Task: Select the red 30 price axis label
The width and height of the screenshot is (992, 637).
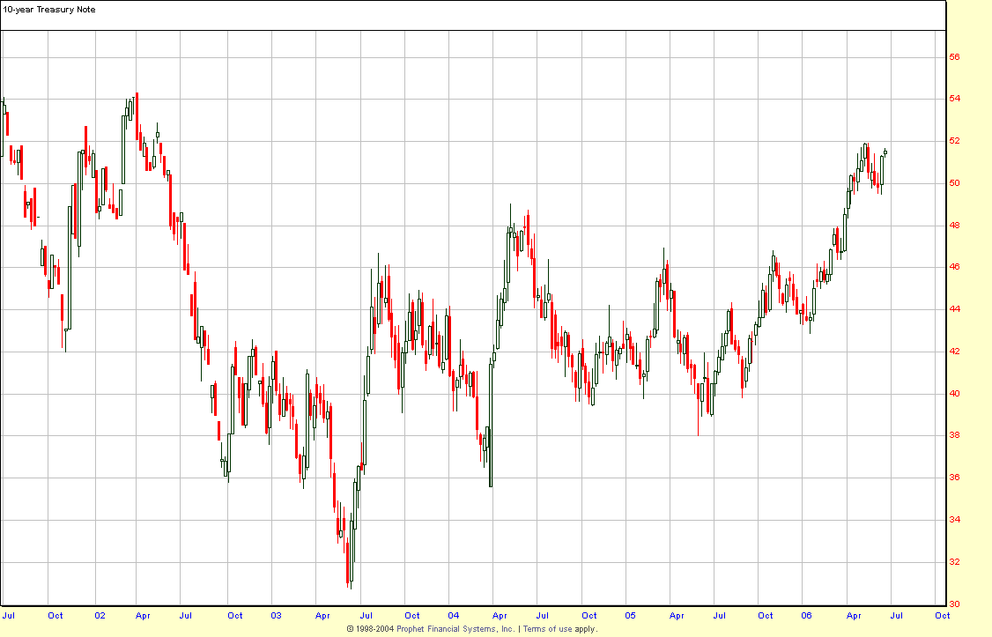Action: 954,604
